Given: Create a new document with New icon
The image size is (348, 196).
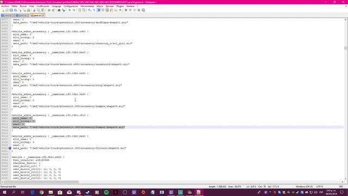Looking at the screenshot, I should pyautogui.click(x=3, y=10).
